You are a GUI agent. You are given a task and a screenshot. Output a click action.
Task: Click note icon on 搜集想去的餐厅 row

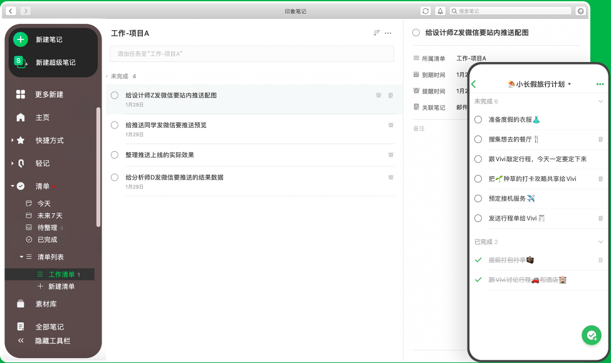[600, 140]
